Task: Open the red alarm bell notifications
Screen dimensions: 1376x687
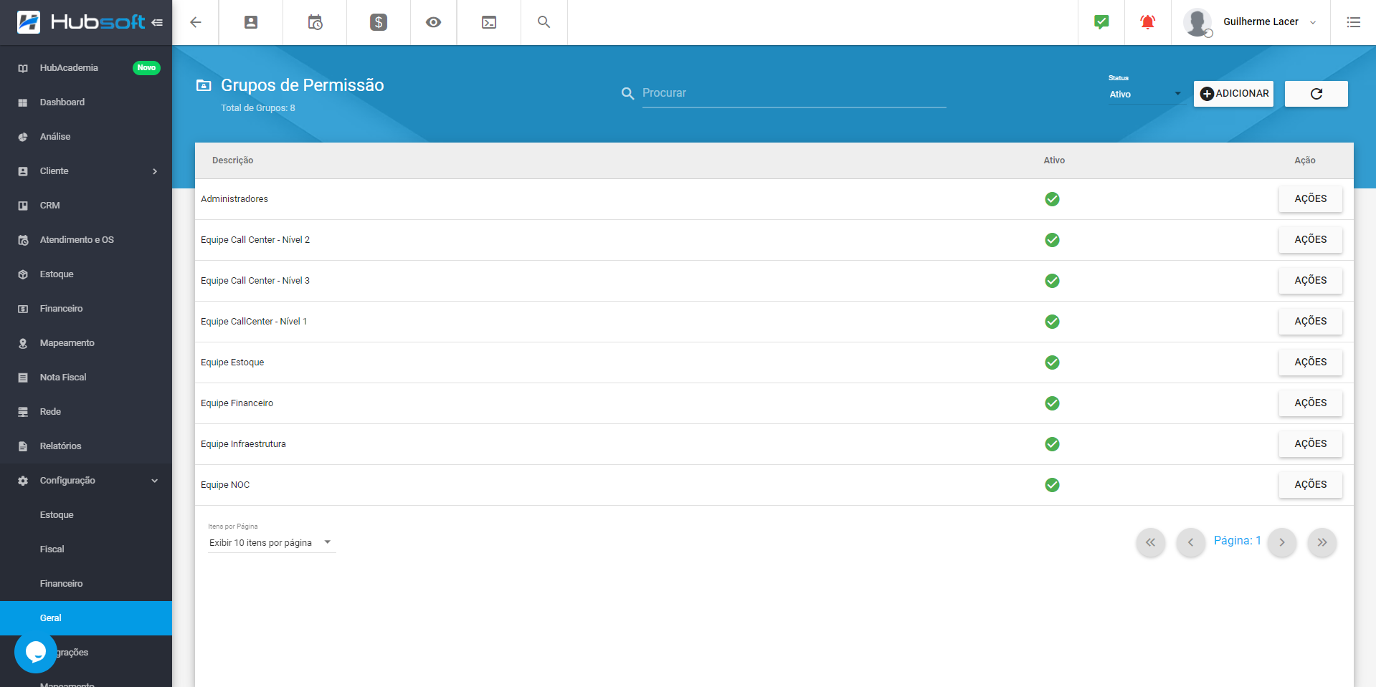Action: (x=1147, y=22)
